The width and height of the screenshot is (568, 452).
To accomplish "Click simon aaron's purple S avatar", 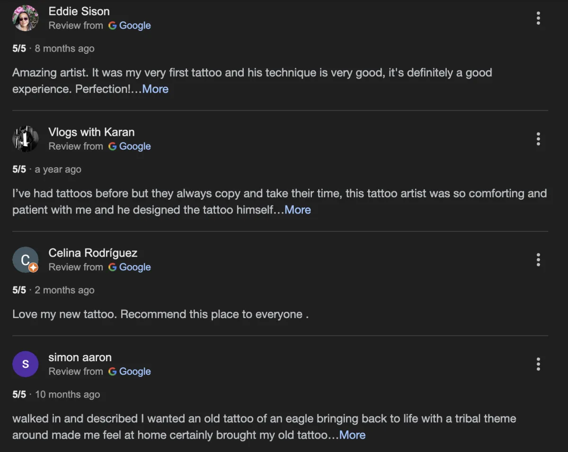I will [x=25, y=364].
